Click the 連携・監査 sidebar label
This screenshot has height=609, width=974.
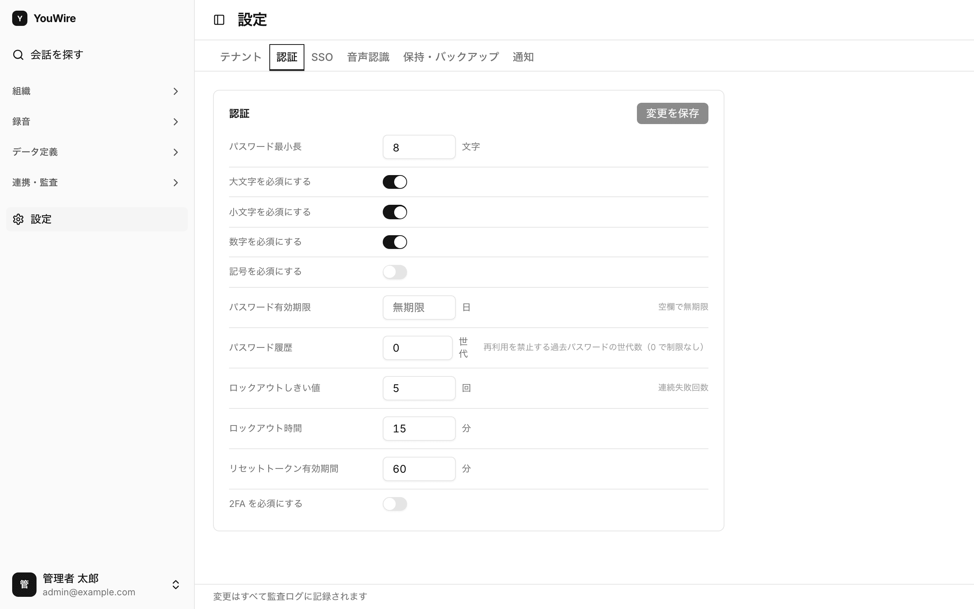35,182
